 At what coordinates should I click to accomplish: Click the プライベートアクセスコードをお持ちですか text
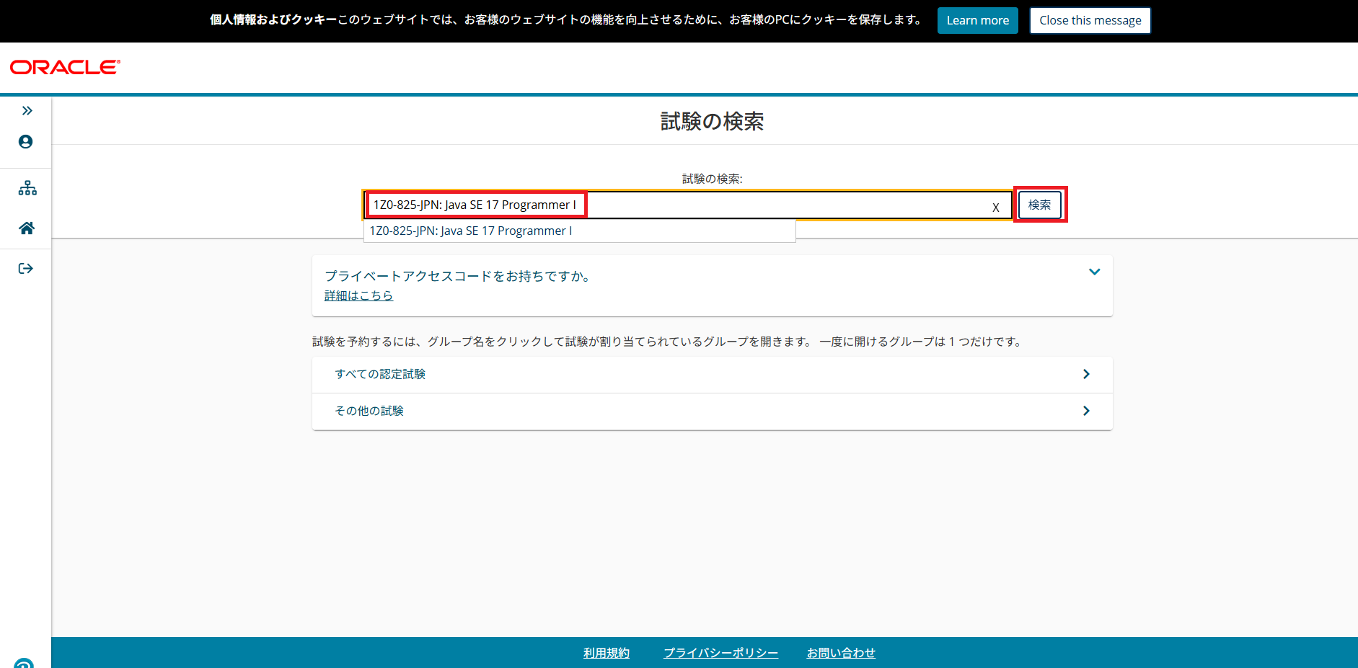click(458, 276)
